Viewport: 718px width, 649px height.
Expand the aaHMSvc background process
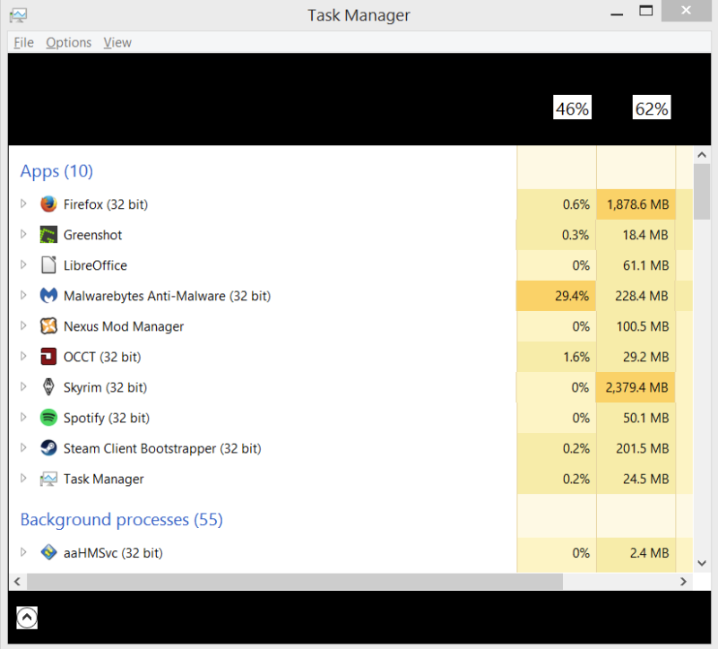pyautogui.click(x=23, y=552)
